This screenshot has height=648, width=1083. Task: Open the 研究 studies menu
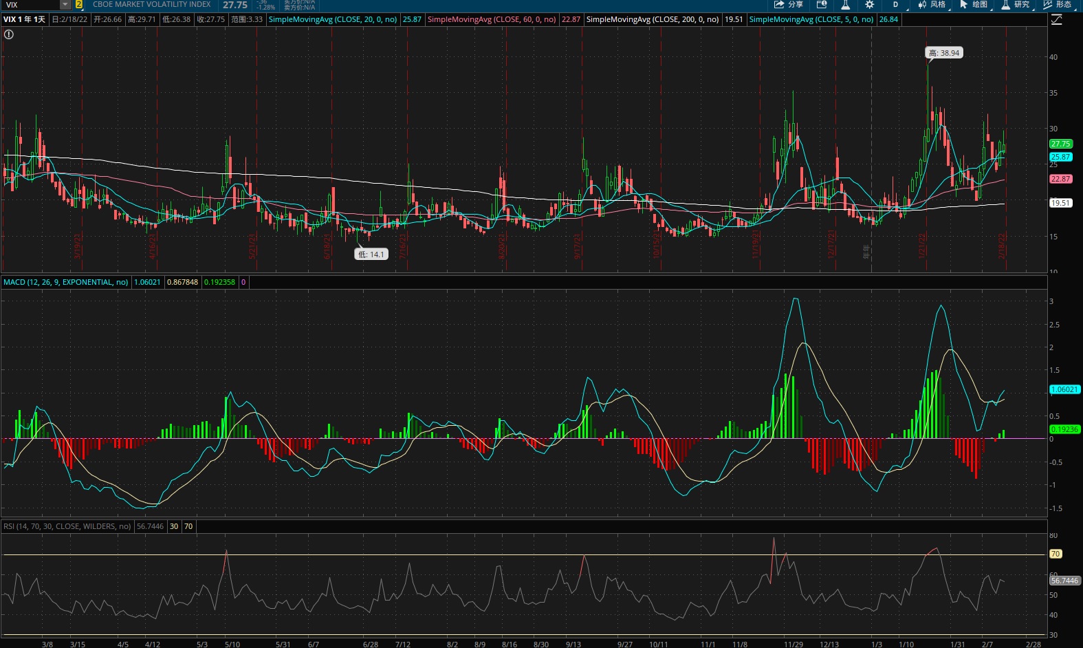[1016, 4]
